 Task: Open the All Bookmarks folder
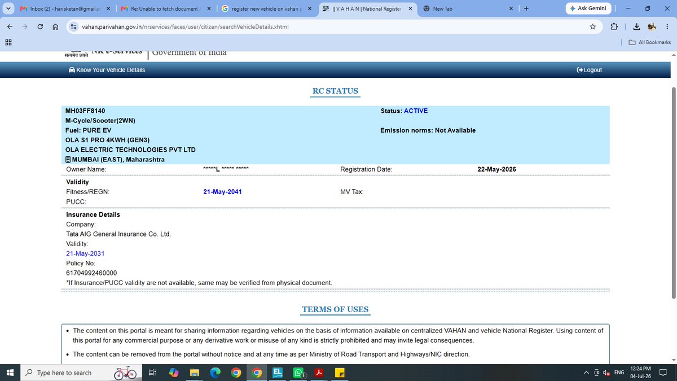pyautogui.click(x=650, y=42)
